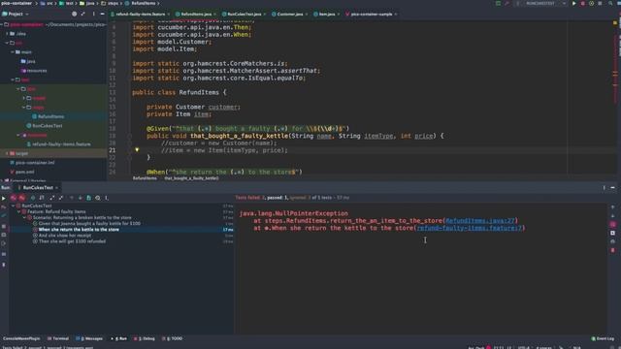Toggle showing ignored tests in Run panel

coord(22,198)
